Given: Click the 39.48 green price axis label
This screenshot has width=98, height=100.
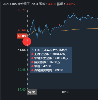Looking at the screenshot, I should 22,70.
